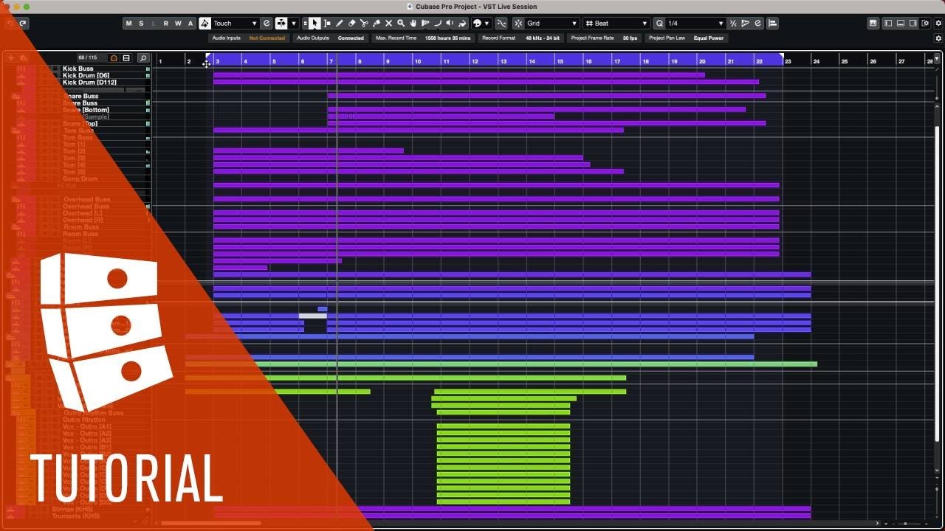
Task: Click the 68 / 115 track count field
Action: click(x=88, y=58)
